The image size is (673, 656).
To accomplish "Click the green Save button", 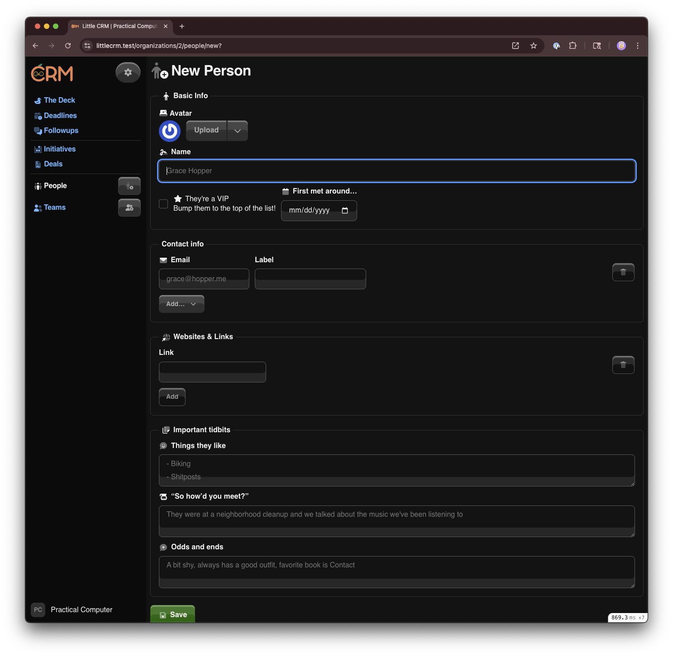I will click(172, 614).
